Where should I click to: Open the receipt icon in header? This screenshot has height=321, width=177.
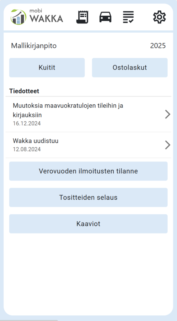click(x=83, y=17)
